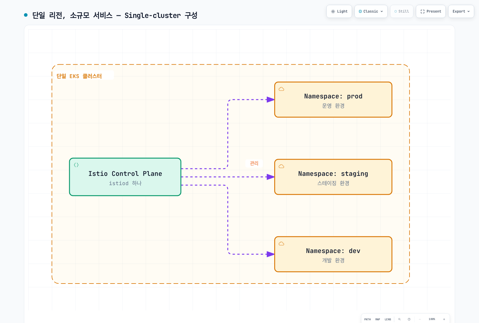Image resolution: width=479 pixels, height=323 pixels.
Task: Click the '운영 환경' subtitle text
Action: 333,106
